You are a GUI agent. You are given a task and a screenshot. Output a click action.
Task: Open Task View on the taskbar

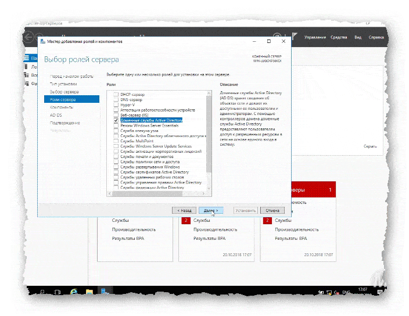tap(57, 292)
